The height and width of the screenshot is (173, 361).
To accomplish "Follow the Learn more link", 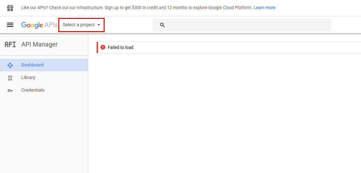I will [x=264, y=8].
